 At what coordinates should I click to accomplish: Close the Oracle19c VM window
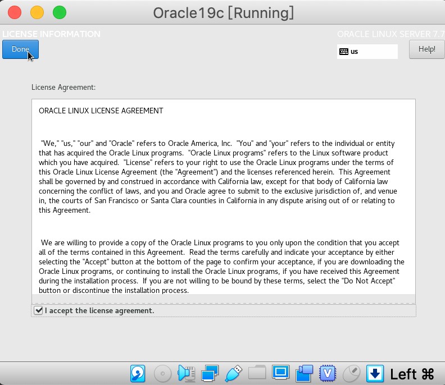15,12
